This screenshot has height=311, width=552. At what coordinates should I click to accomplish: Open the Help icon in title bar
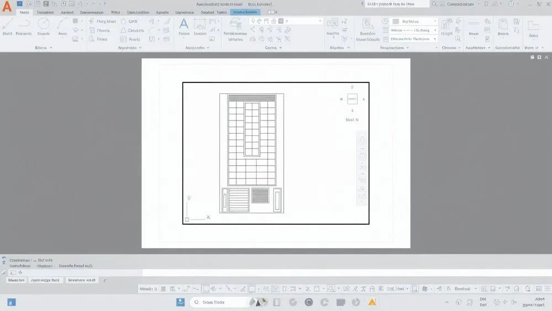[x=511, y=4]
